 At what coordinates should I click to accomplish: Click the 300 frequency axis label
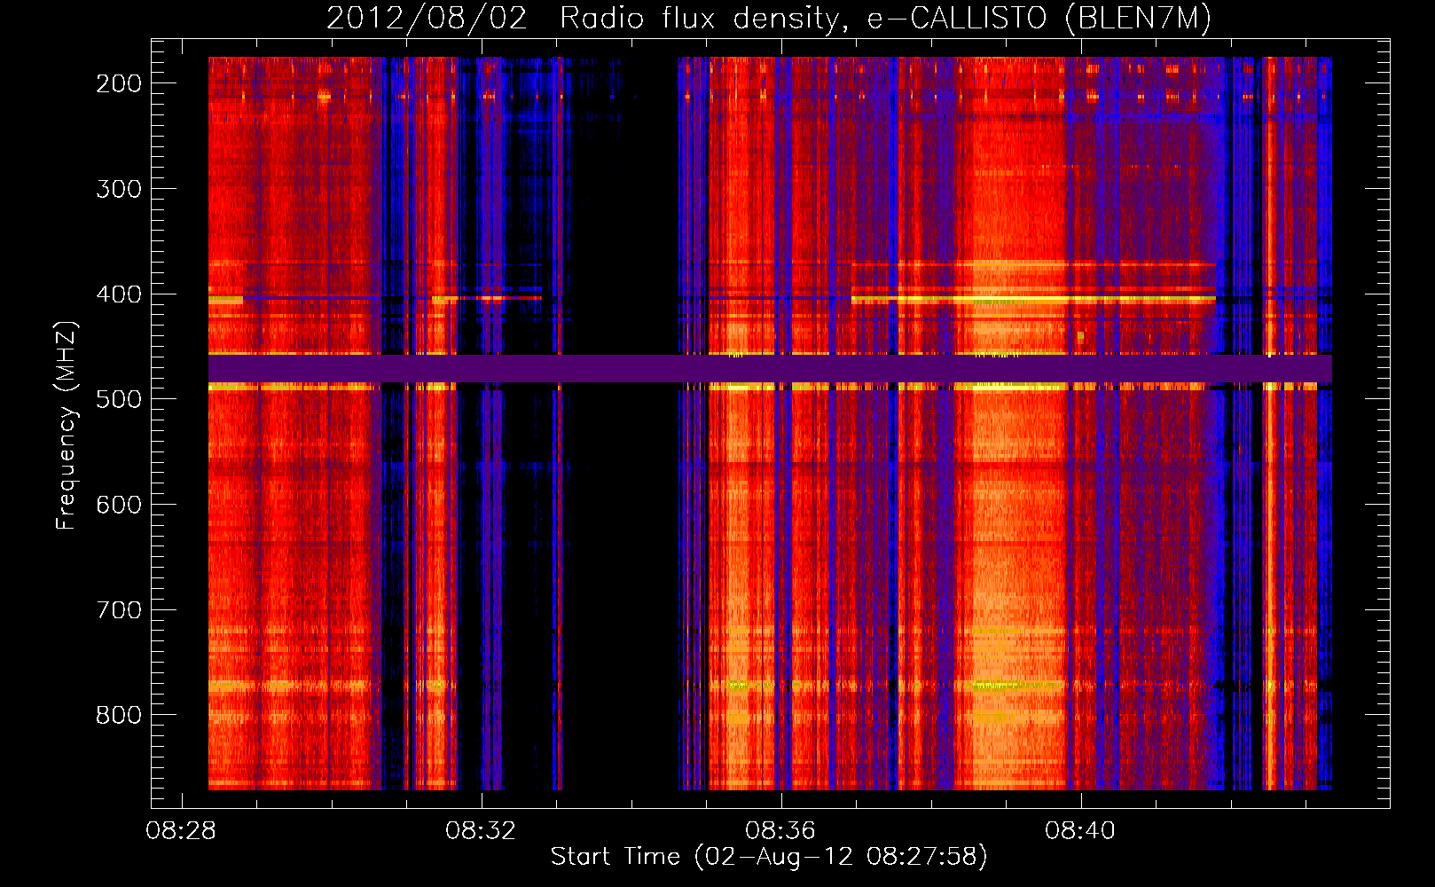point(119,189)
